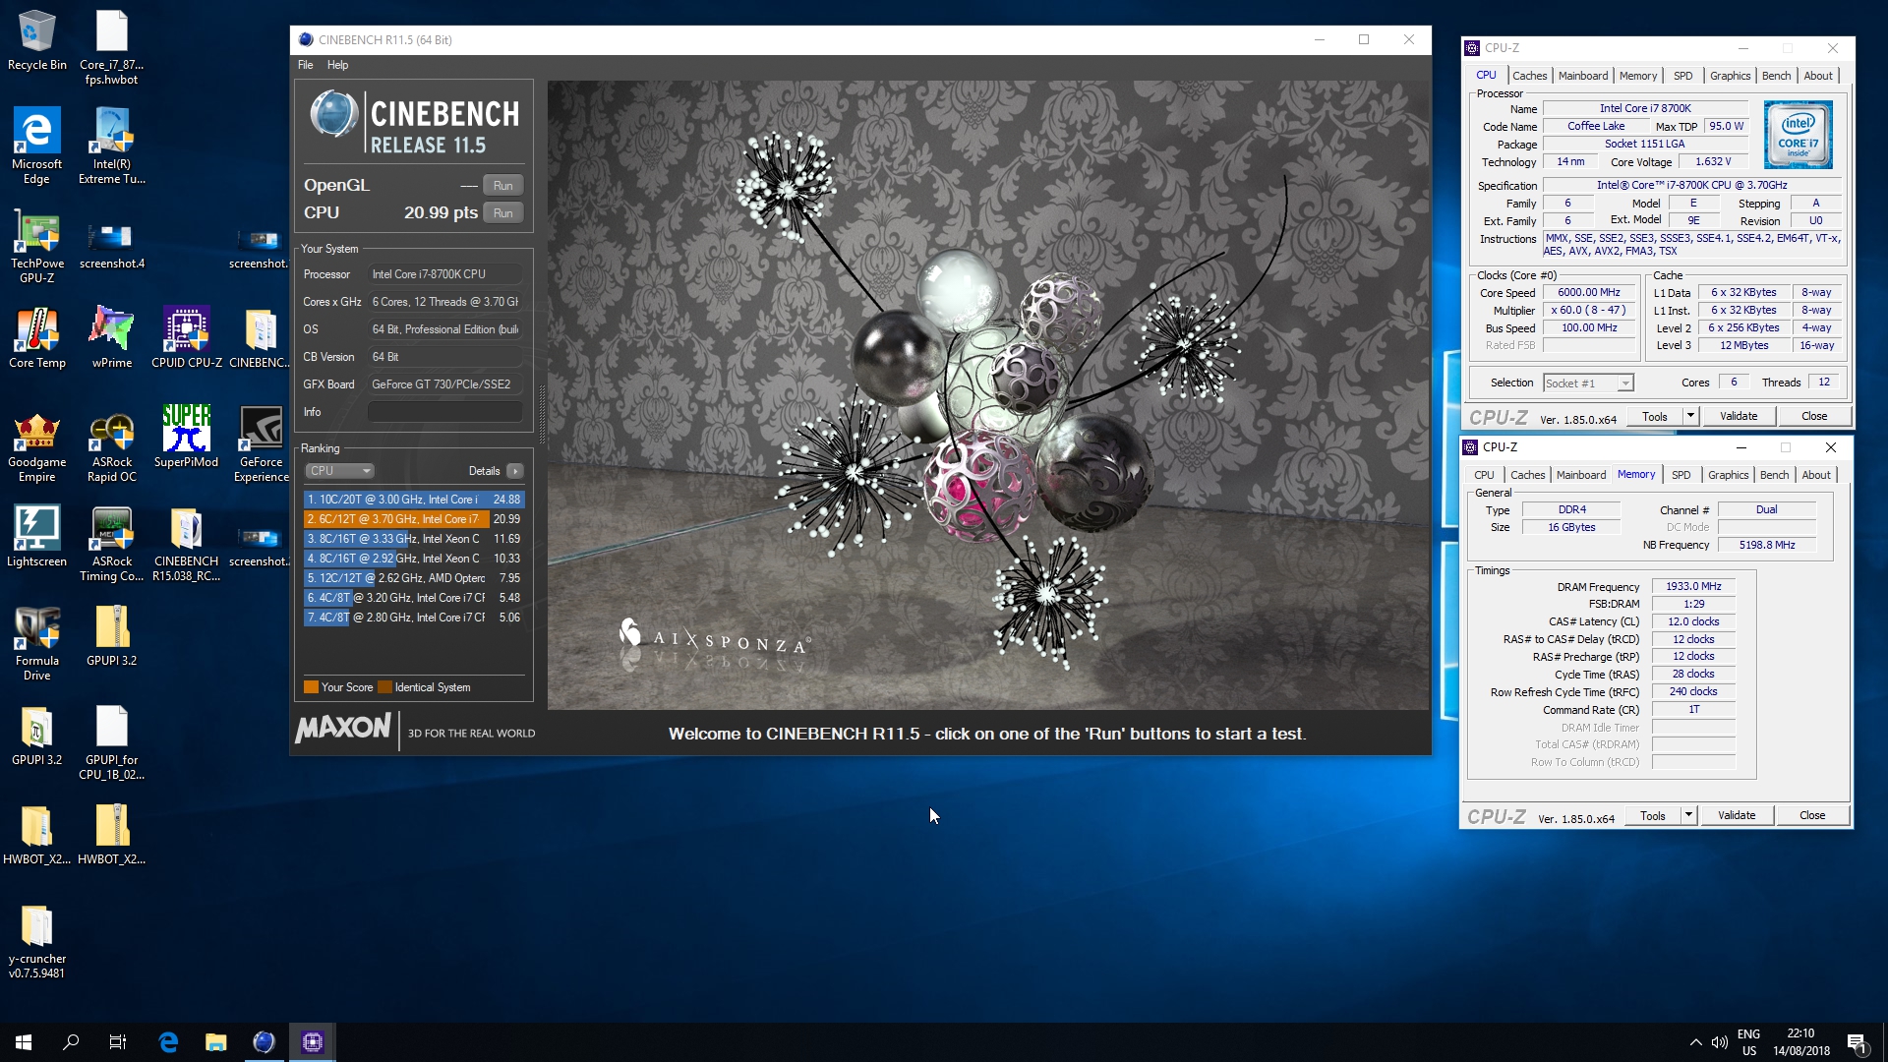
Task: Open the Cinebench File menu
Action: (x=306, y=65)
